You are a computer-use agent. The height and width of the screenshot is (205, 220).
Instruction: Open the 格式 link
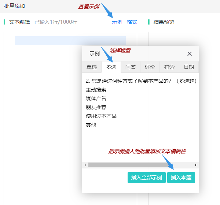[x=132, y=22]
